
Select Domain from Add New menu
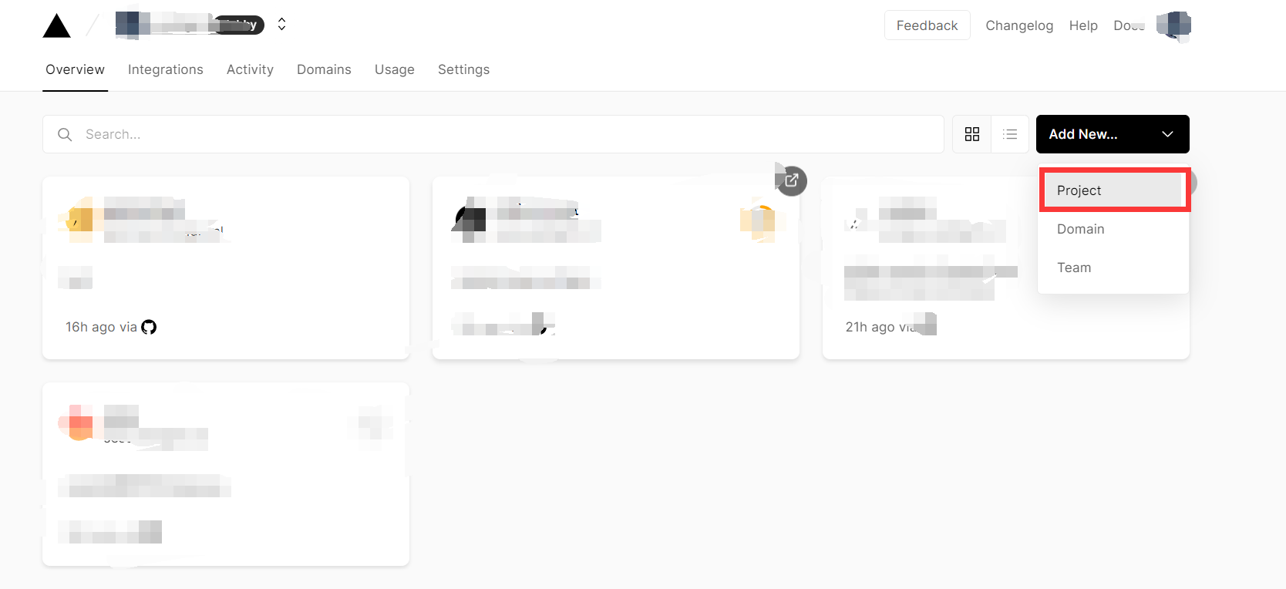tap(1080, 229)
